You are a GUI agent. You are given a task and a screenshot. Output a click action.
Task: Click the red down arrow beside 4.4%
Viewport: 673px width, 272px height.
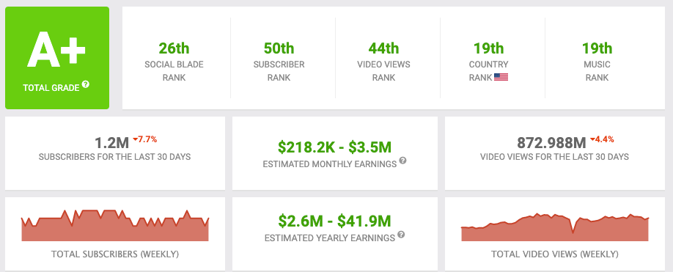point(592,140)
